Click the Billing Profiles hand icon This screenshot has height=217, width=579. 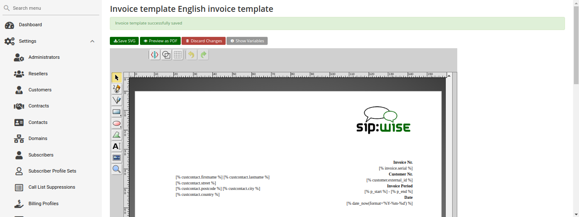pyautogui.click(x=19, y=204)
